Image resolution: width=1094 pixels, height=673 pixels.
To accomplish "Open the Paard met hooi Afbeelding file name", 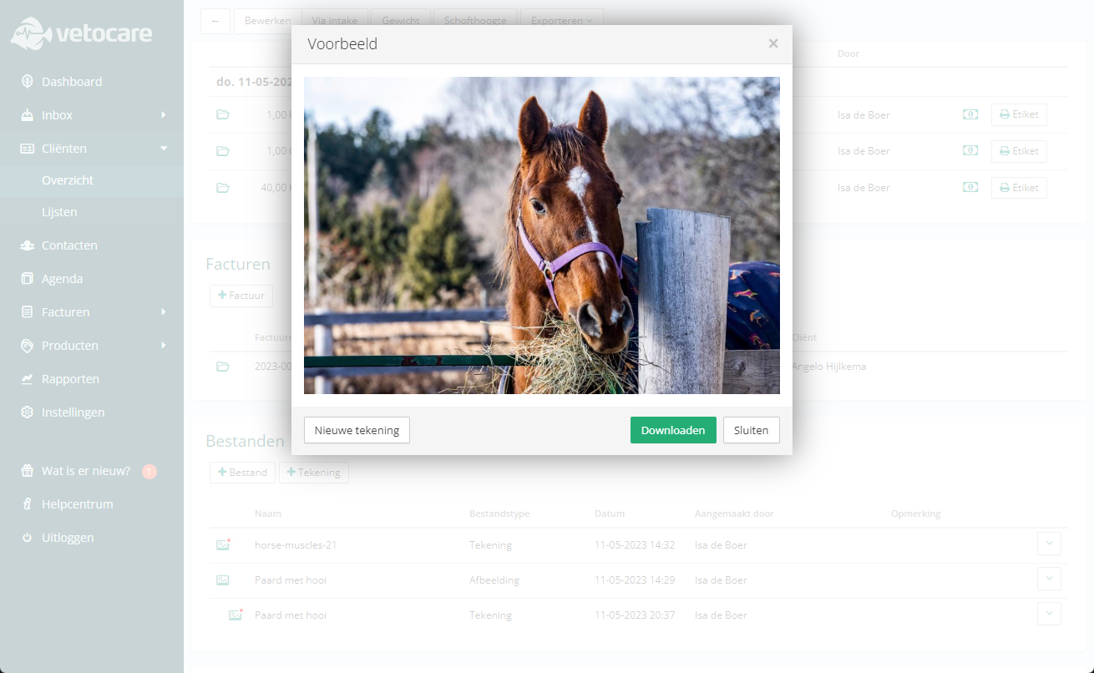I will [x=291, y=579].
